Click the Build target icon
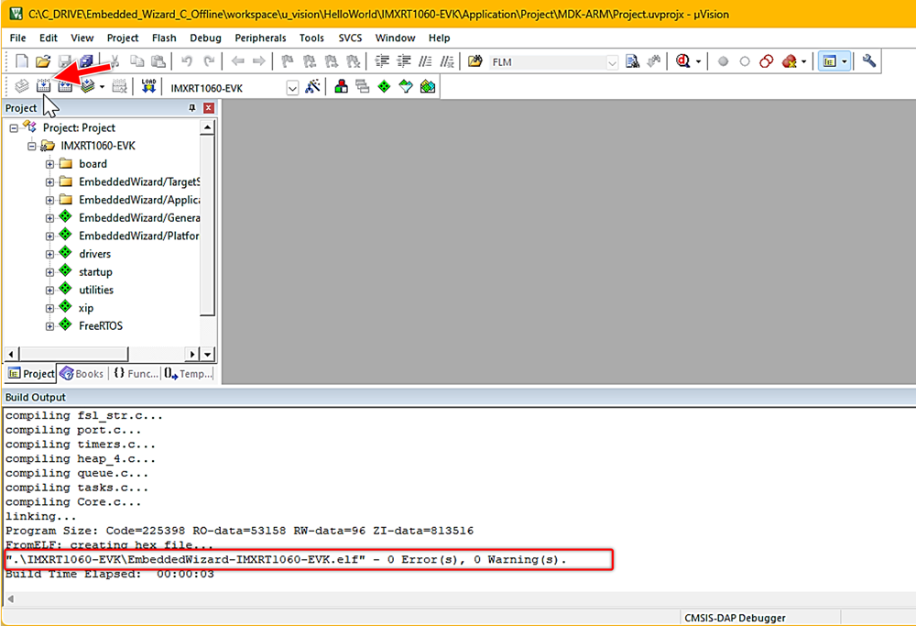 (x=44, y=86)
